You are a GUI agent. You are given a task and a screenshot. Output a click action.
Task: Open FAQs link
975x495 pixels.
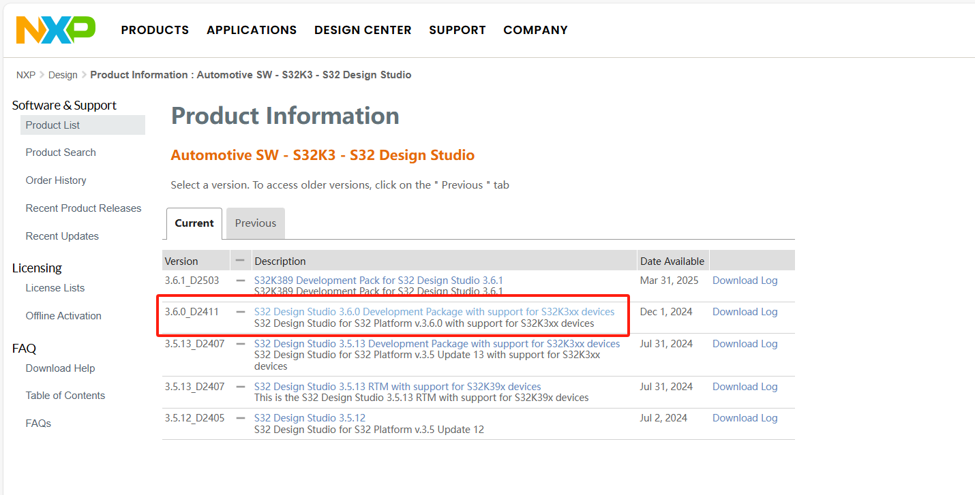(x=38, y=424)
